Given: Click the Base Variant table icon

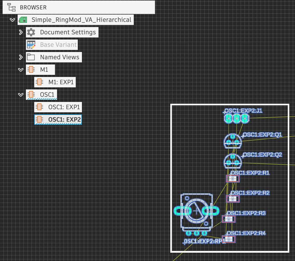Looking at the screenshot, I should [x=31, y=45].
